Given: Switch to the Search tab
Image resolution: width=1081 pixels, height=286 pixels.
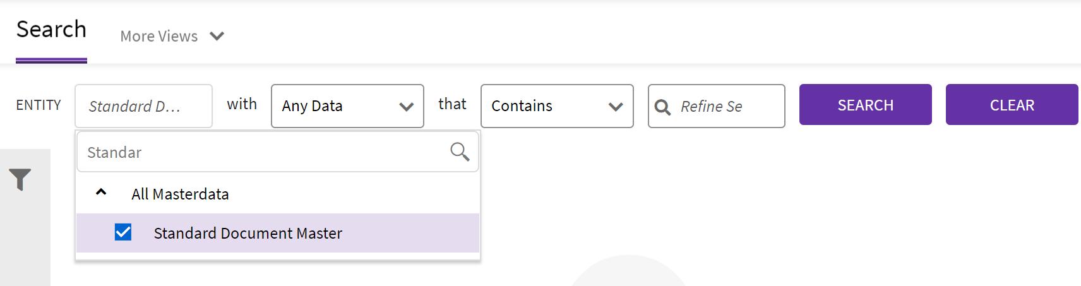Looking at the screenshot, I should click(x=51, y=30).
